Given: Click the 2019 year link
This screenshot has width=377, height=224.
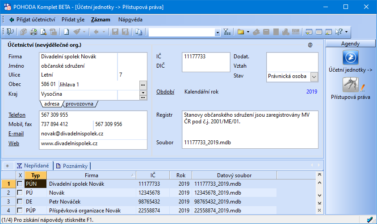Looking at the screenshot, I should 312,92.
